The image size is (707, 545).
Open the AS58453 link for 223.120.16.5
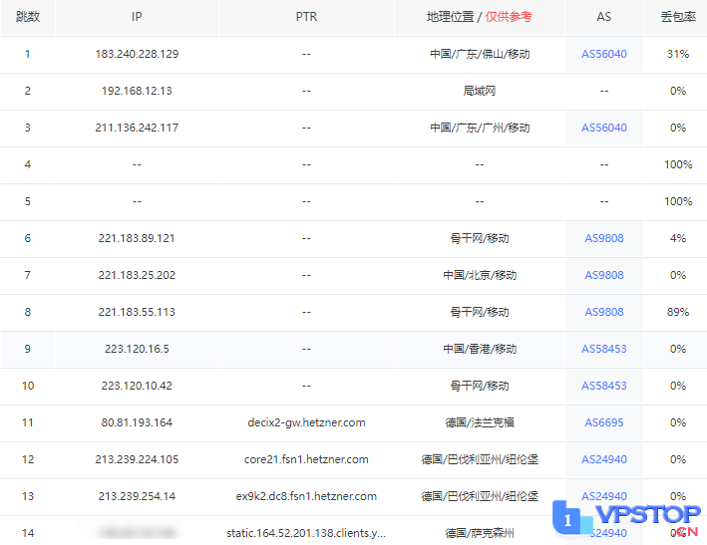(x=603, y=349)
